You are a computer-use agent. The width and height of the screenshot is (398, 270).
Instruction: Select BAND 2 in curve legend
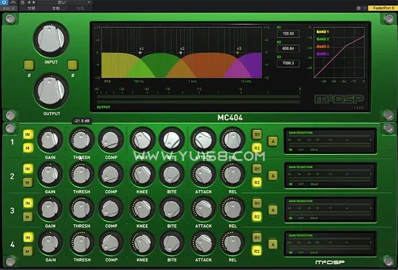[x=322, y=39]
